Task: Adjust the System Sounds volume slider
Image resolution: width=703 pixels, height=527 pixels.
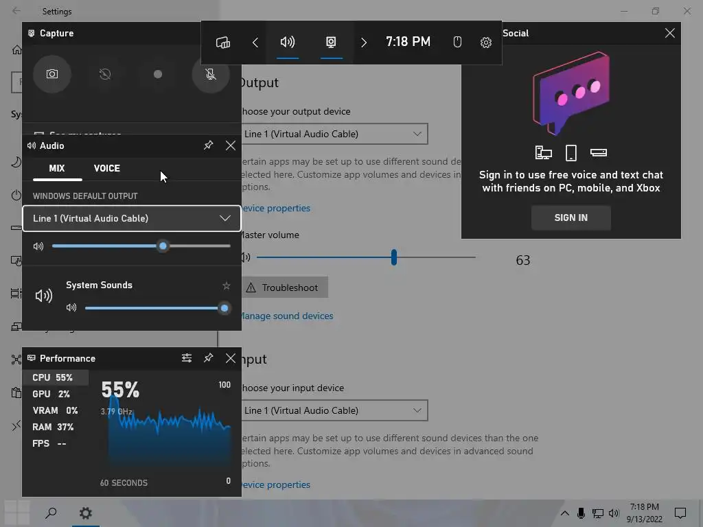Action: pyautogui.click(x=157, y=308)
